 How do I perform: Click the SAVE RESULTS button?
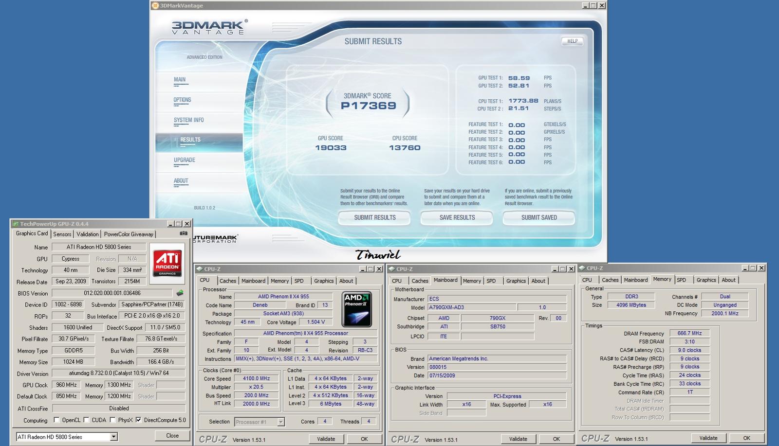[x=457, y=217]
